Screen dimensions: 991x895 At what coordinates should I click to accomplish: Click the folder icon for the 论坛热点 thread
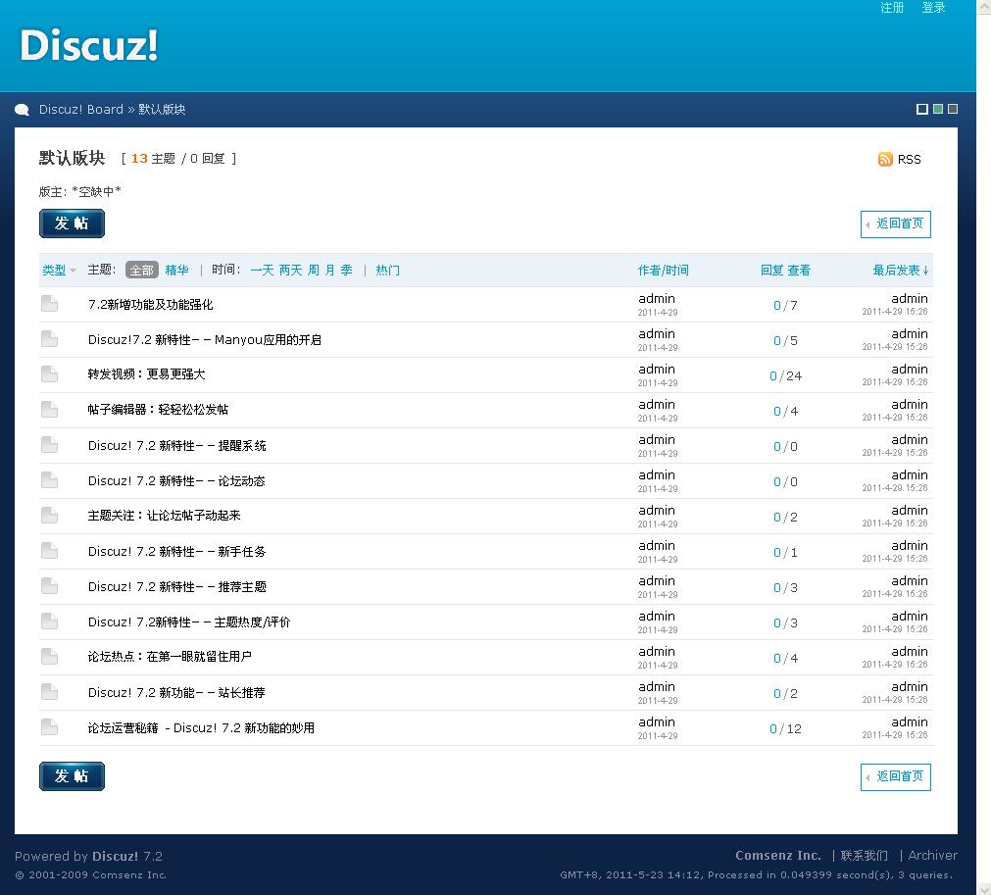click(x=49, y=658)
